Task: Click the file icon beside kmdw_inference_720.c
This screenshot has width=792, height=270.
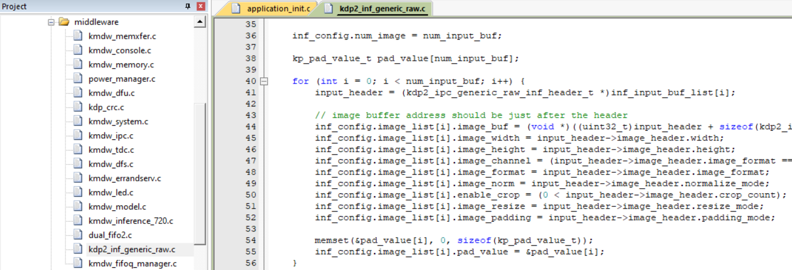Action: point(78,221)
